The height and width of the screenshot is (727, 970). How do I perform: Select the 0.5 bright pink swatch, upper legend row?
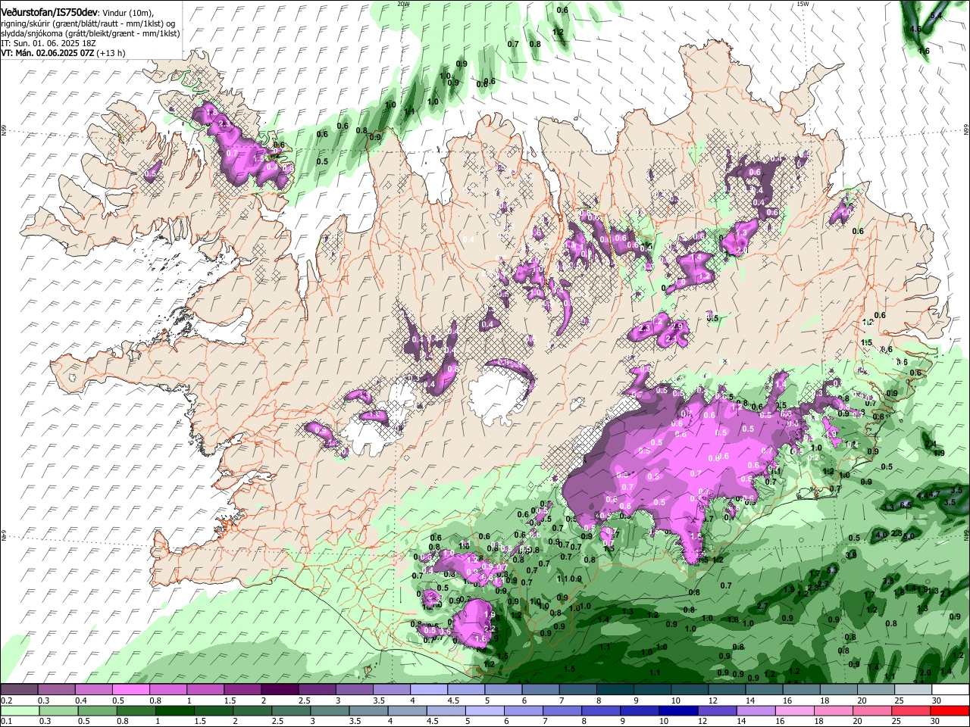pyautogui.click(x=130, y=689)
